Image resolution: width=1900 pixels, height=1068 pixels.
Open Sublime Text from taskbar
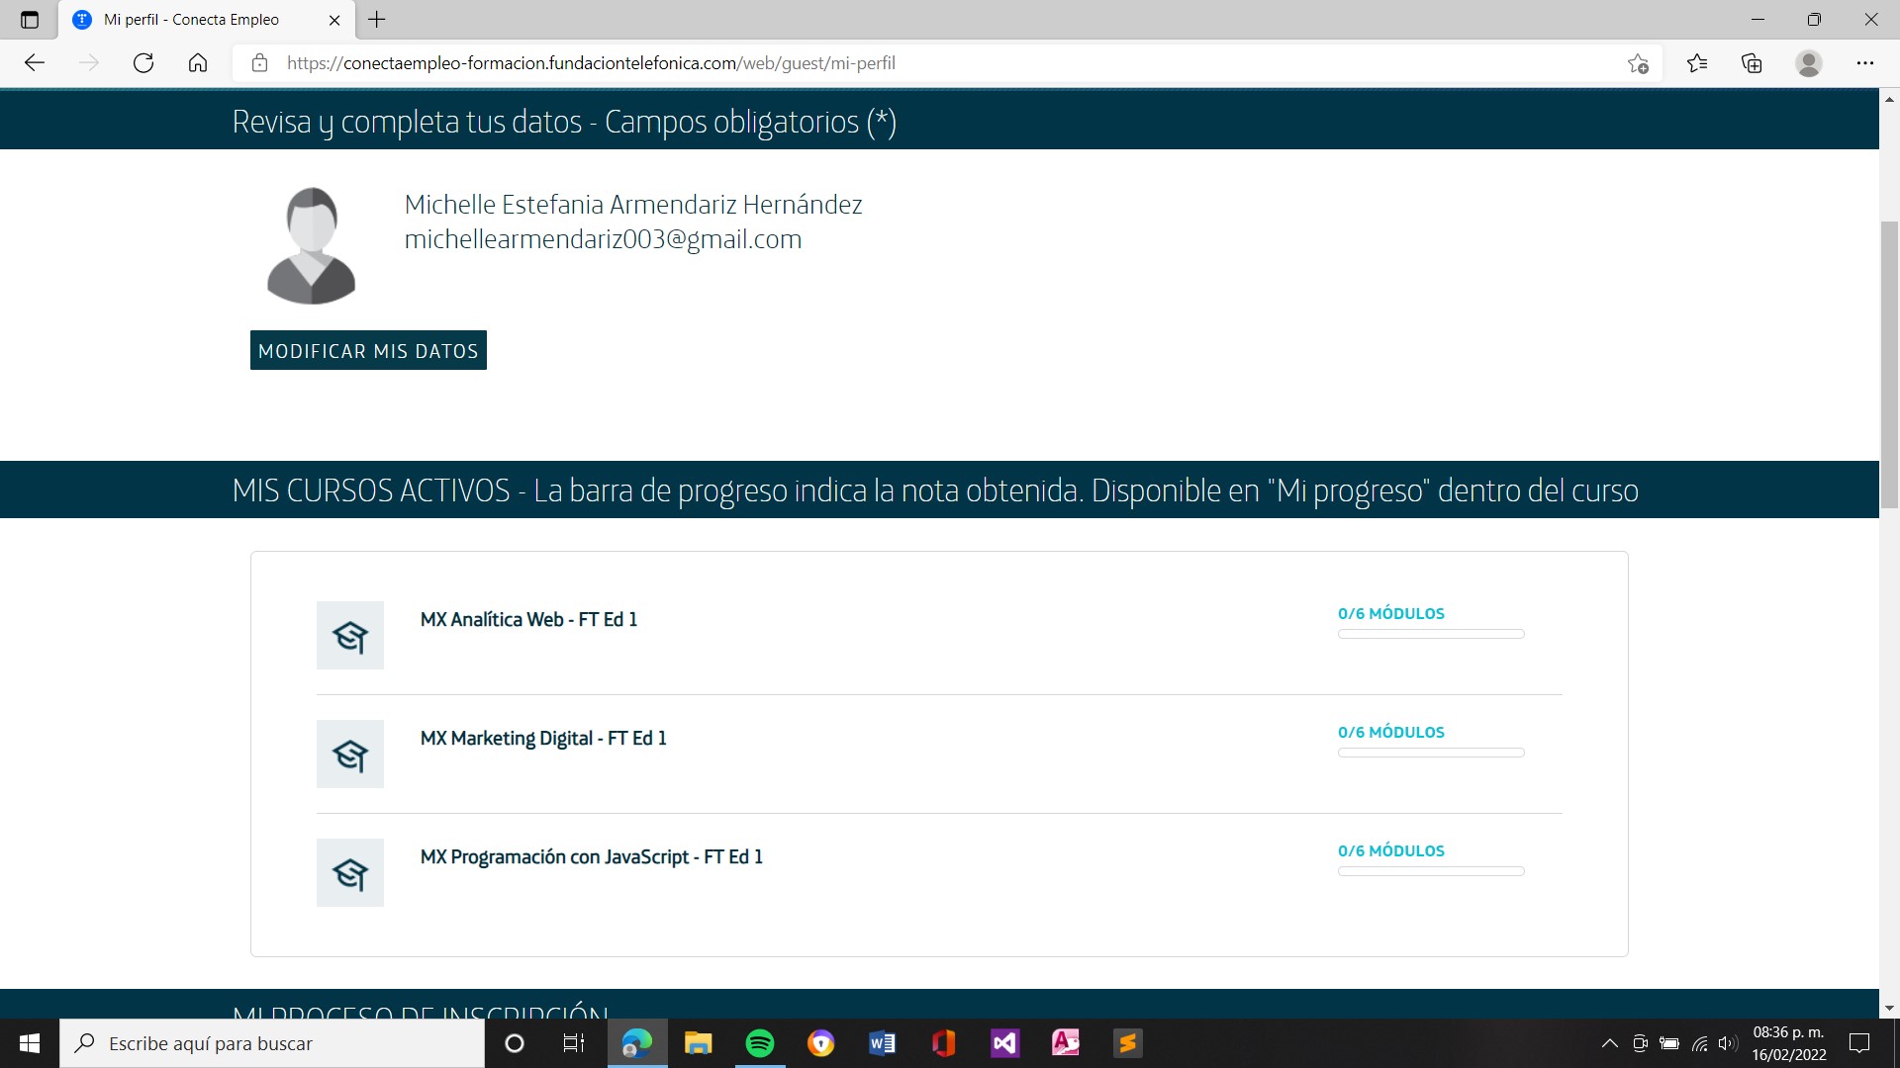tap(1128, 1043)
